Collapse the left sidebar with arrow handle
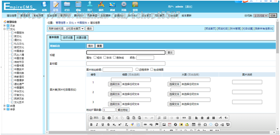Image resolution: width=280 pixels, height=135 pixels. click(x=44, y=76)
